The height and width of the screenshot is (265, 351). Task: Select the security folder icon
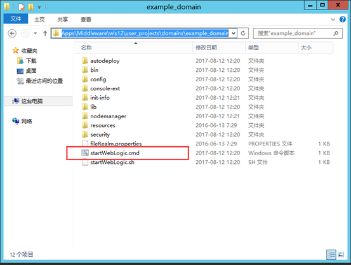pyautogui.click(x=84, y=134)
